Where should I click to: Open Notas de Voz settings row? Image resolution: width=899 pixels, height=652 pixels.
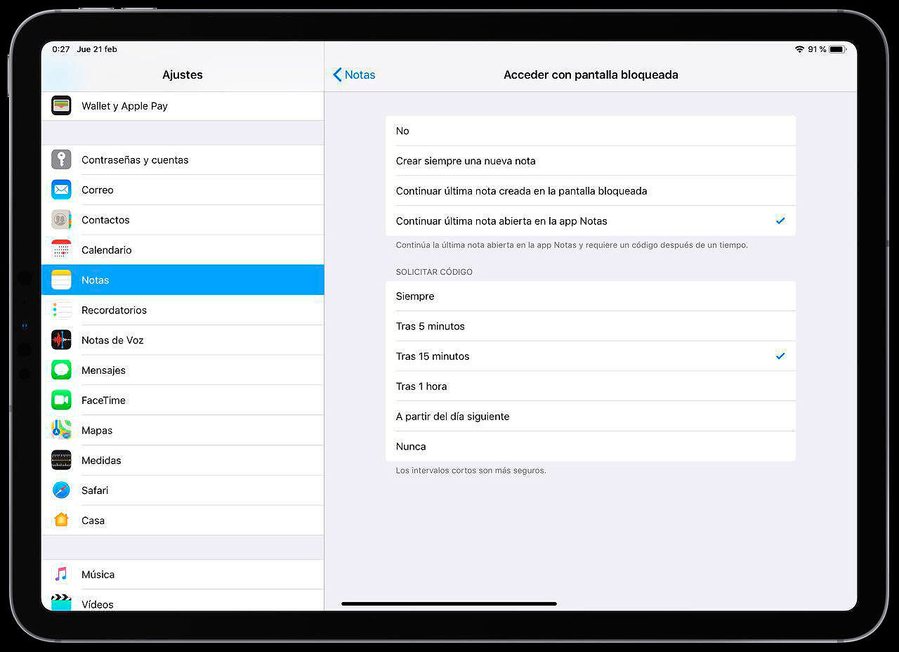pyautogui.click(x=183, y=340)
